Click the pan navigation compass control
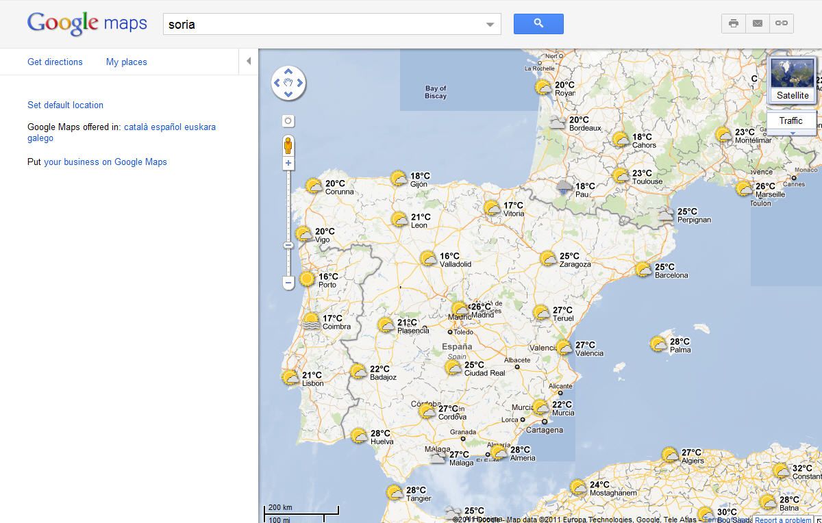This screenshot has height=523, width=822. coord(288,83)
